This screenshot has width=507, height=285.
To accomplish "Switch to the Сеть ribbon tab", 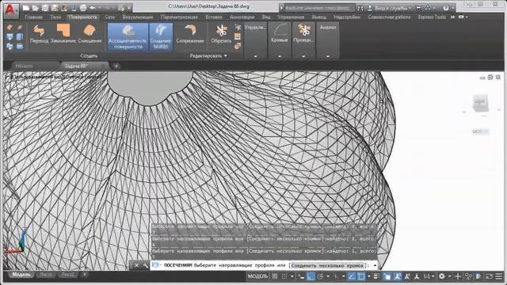I will pyautogui.click(x=109, y=17).
